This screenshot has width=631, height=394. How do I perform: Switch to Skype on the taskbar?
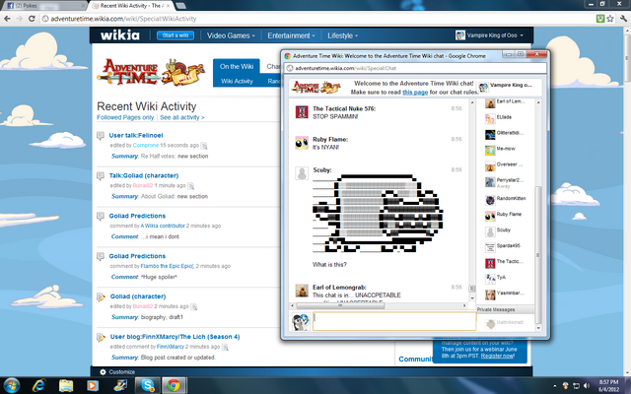[148, 385]
